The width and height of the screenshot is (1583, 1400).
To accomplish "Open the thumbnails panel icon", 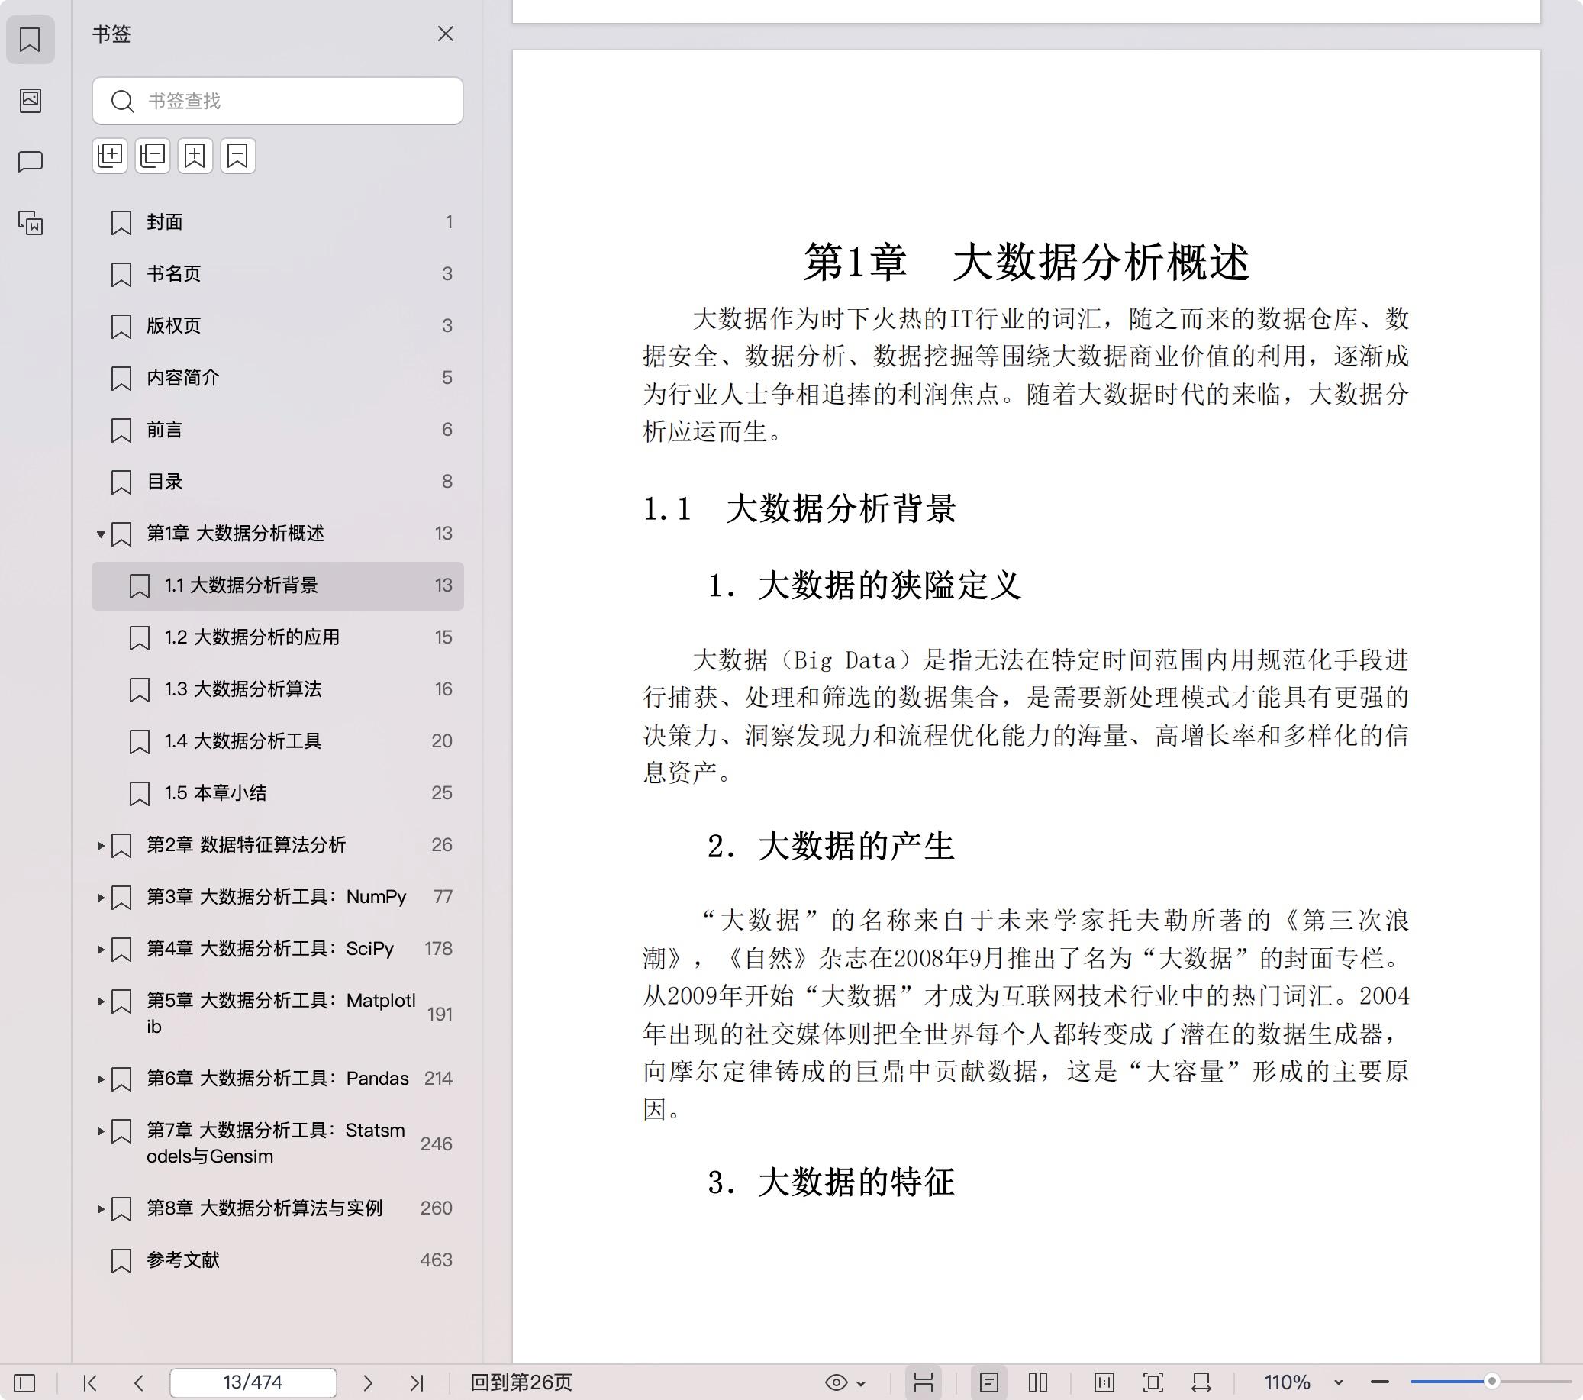I will (31, 100).
